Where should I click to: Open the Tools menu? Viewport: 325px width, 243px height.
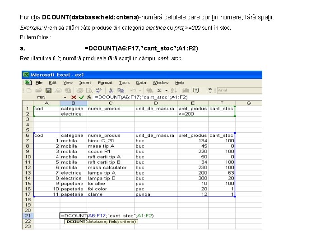click(125, 83)
